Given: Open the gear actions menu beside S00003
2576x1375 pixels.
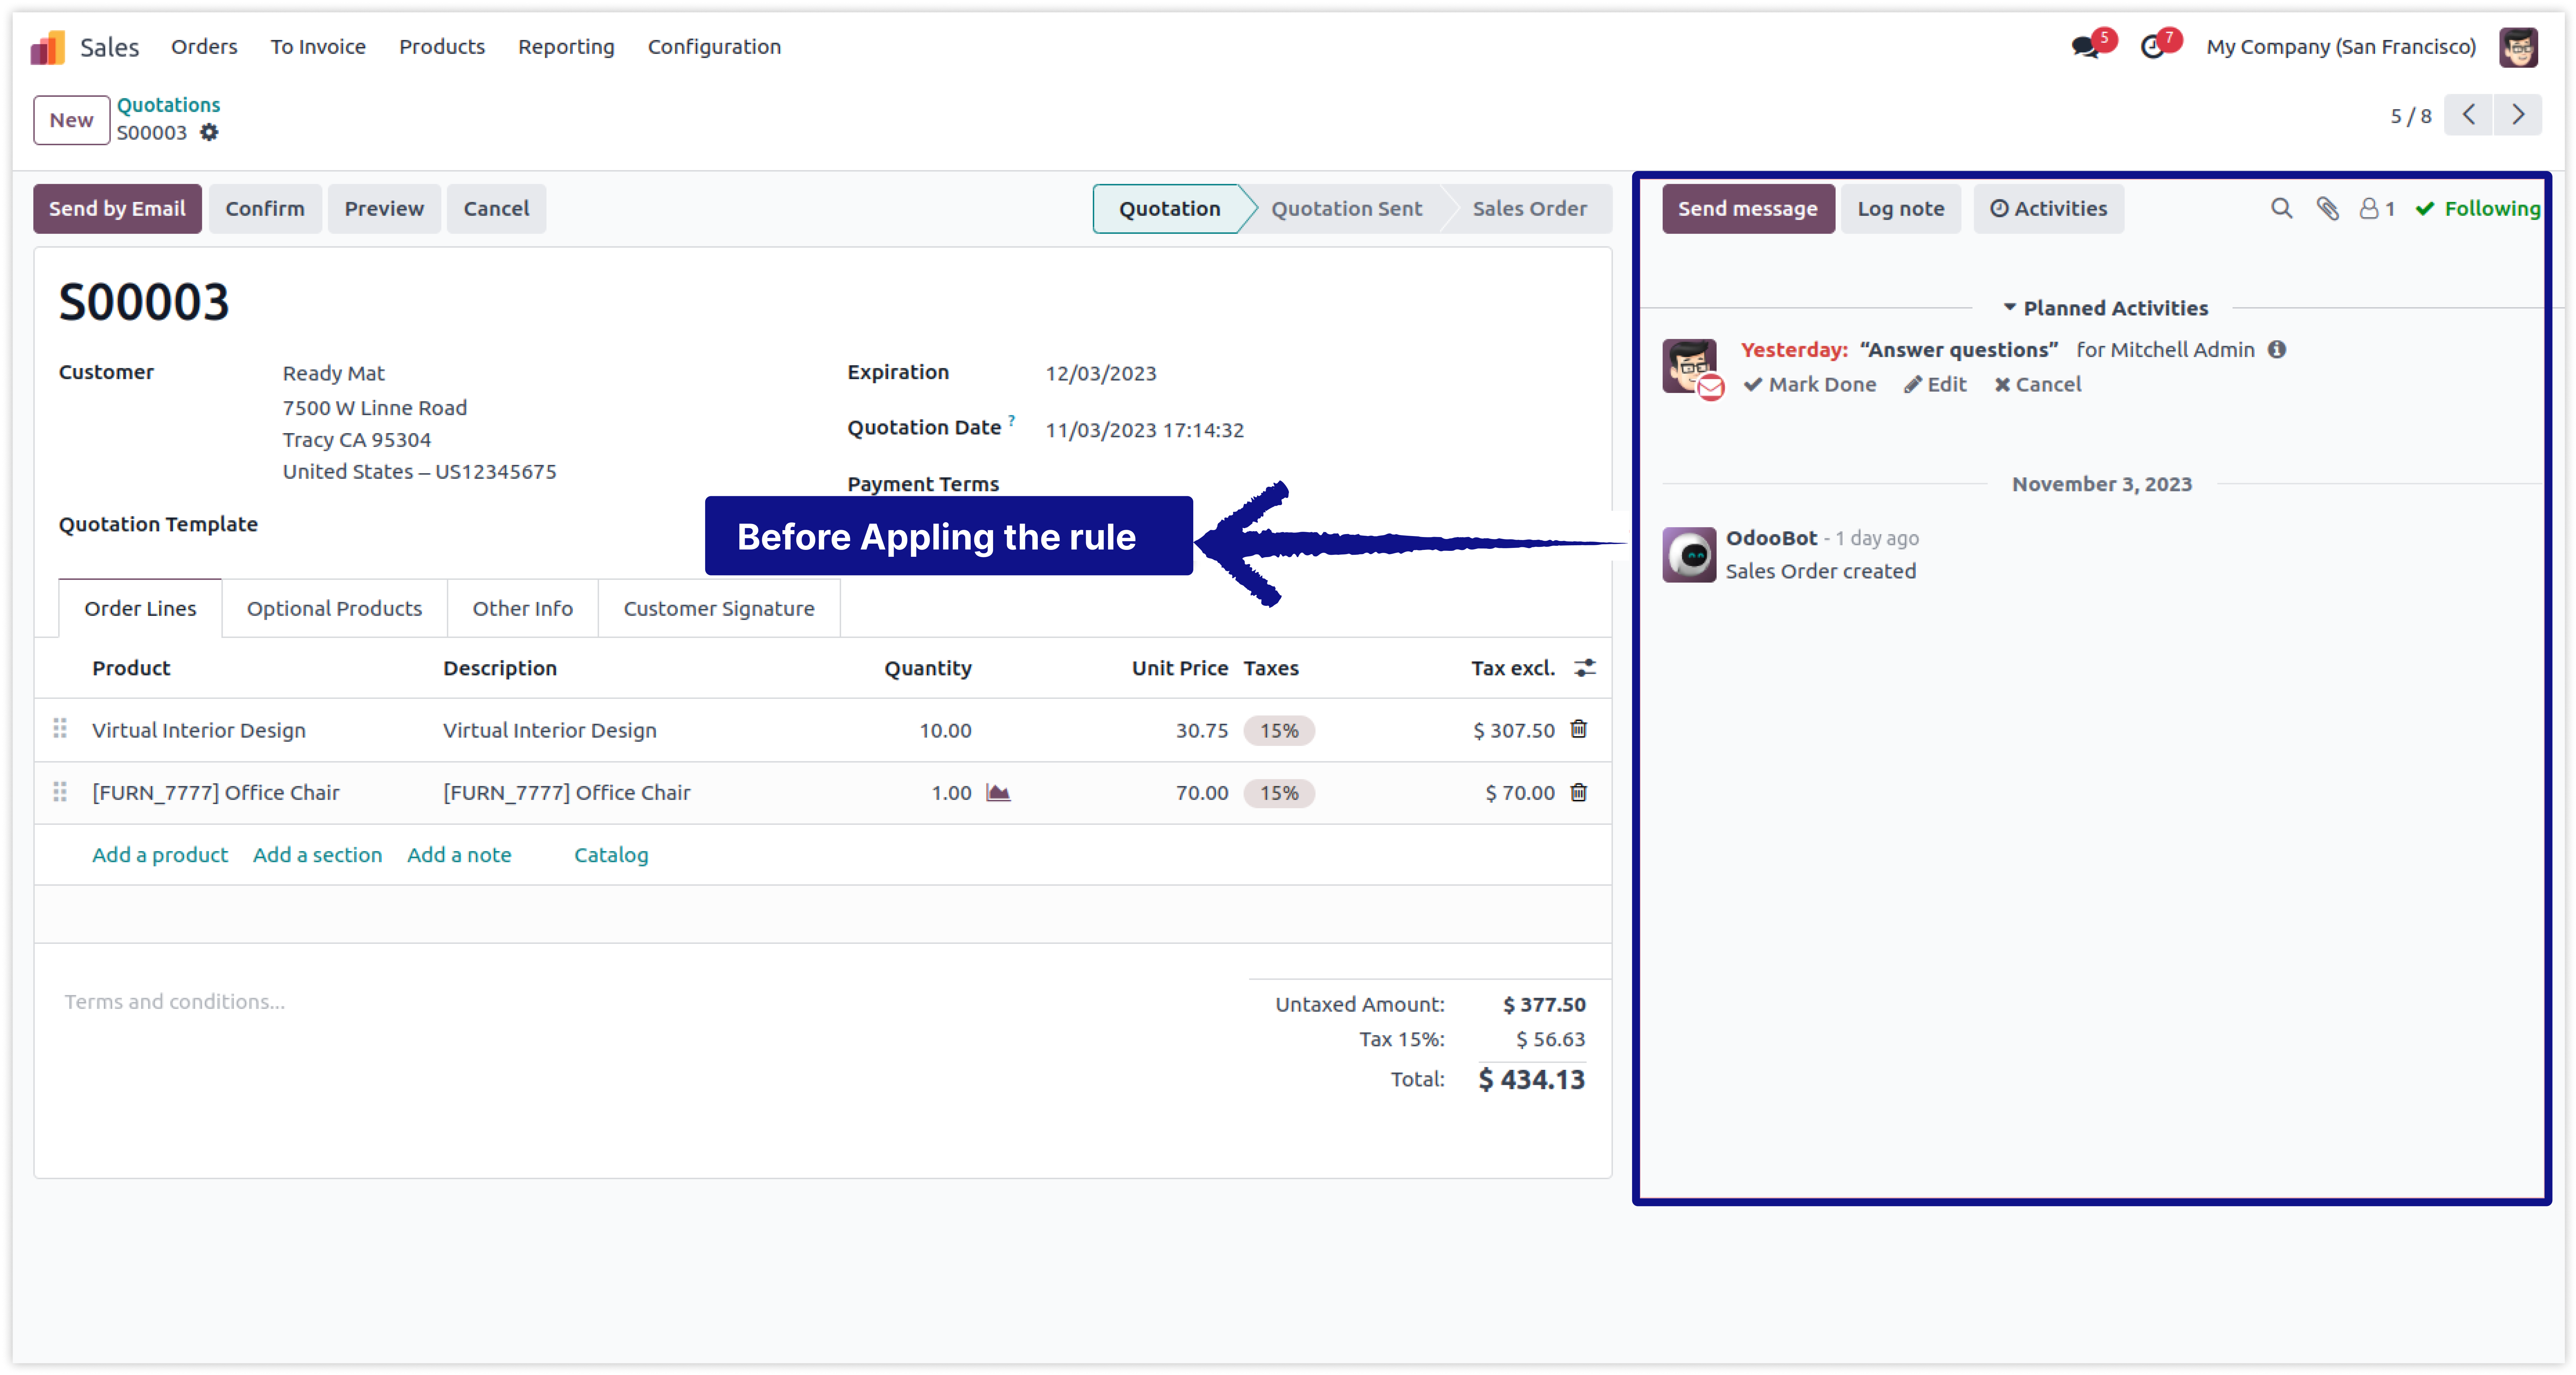Looking at the screenshot, I should [x=209, y=132].
